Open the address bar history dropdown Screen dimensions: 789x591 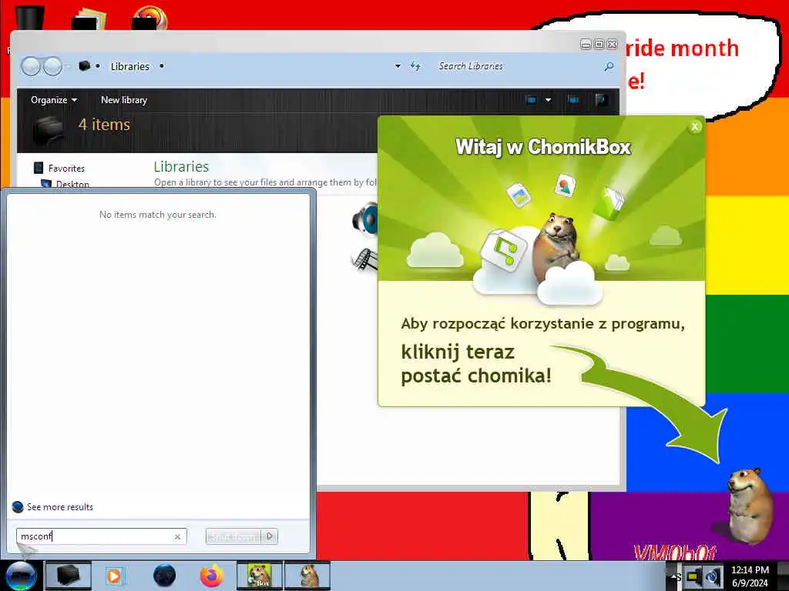pos(398,66)
